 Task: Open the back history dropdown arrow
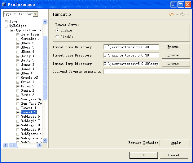[x=177, y=14]
